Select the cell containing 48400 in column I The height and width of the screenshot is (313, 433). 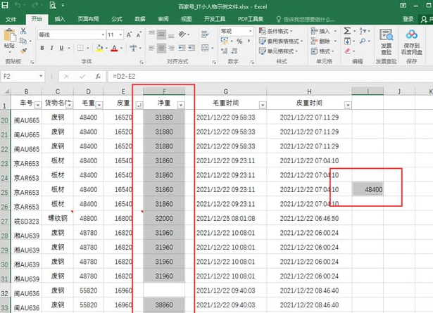368,189
